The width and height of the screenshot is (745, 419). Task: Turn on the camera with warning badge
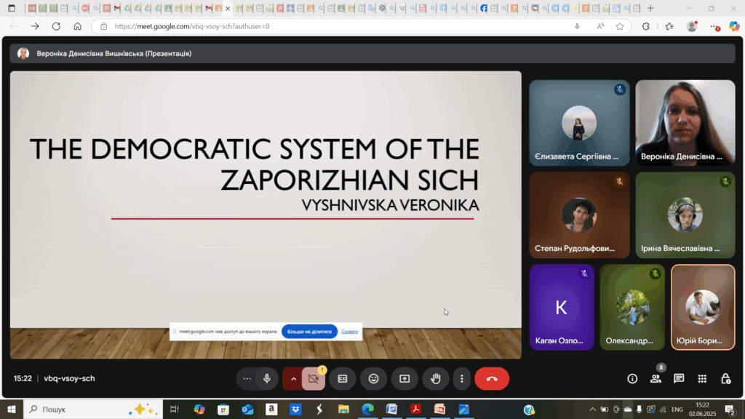coord(314,378)
